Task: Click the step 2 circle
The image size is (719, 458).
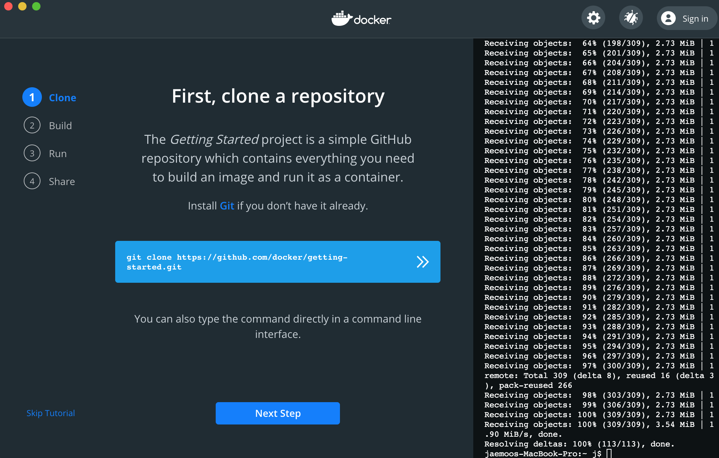Action: tap(32, 125)
